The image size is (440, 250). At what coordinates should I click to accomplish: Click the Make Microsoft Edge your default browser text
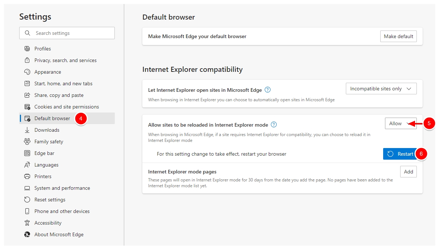[x=197, y=36]
